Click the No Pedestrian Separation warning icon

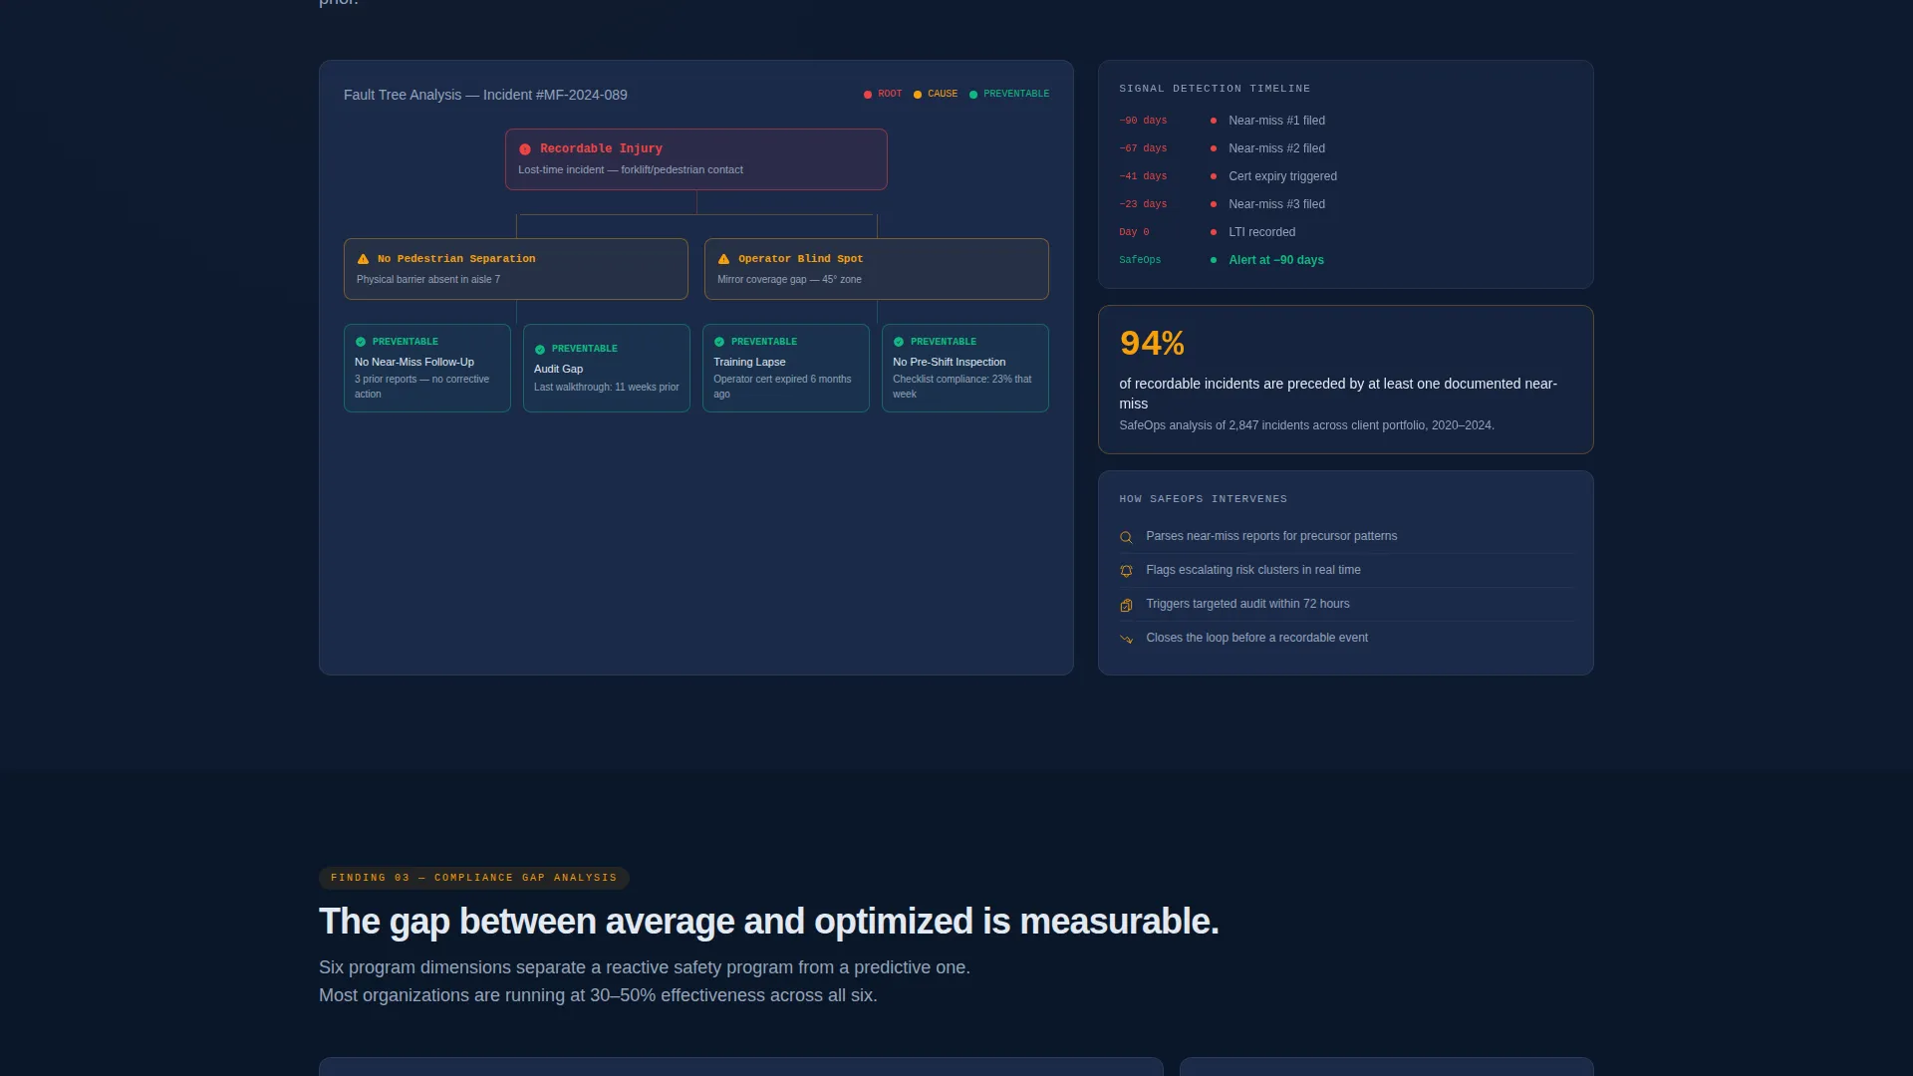pos(363,259)
